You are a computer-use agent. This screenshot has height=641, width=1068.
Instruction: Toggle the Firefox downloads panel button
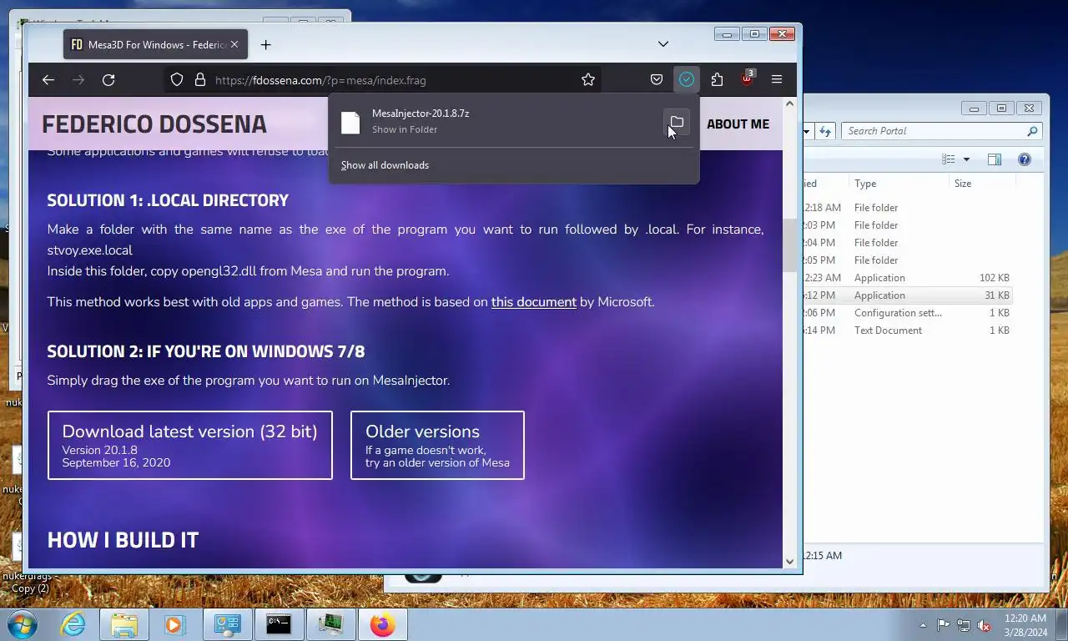click(686, 79)
